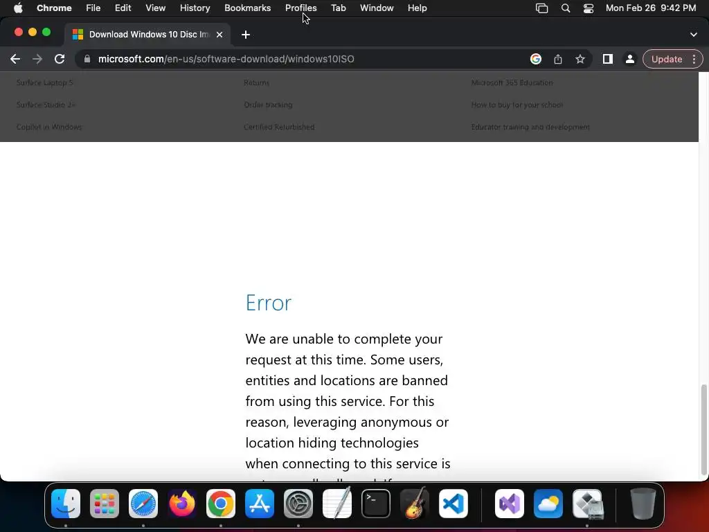Image resolution: width=709 pixels, height=532 pixels.
Task: Open the Microsoft 365 Education footer link
Action: [512, 83]
